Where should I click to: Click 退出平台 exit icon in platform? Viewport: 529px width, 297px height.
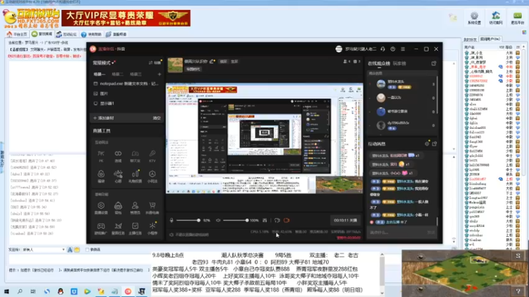[x=517, y=18]
